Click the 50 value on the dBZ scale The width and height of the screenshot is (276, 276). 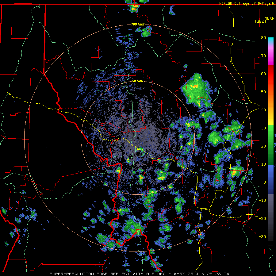263,92
